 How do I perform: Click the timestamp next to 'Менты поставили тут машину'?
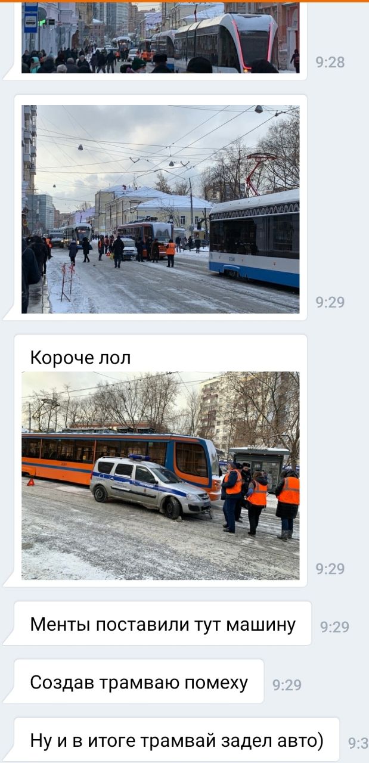click(x=334, y=626)
